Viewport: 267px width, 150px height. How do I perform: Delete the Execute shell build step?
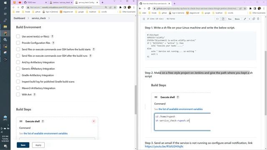(93, 121)
